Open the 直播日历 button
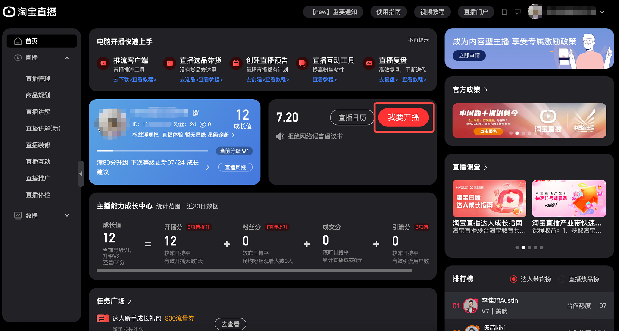 tap(352, 118)
